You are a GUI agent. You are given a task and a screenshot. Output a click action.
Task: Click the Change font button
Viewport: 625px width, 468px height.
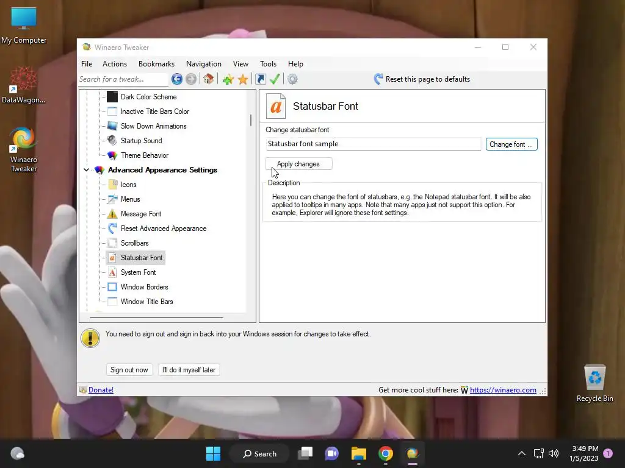click(511, 144)
